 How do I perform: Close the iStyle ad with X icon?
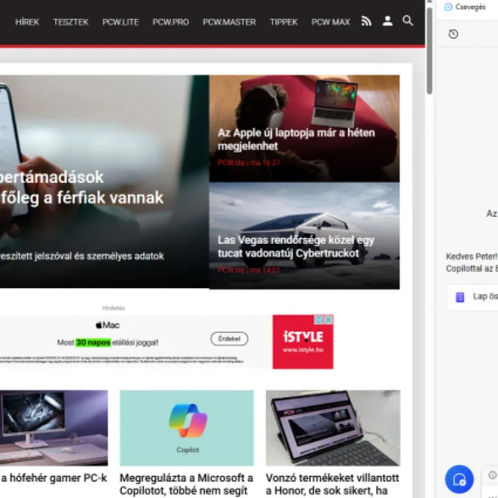329,320
